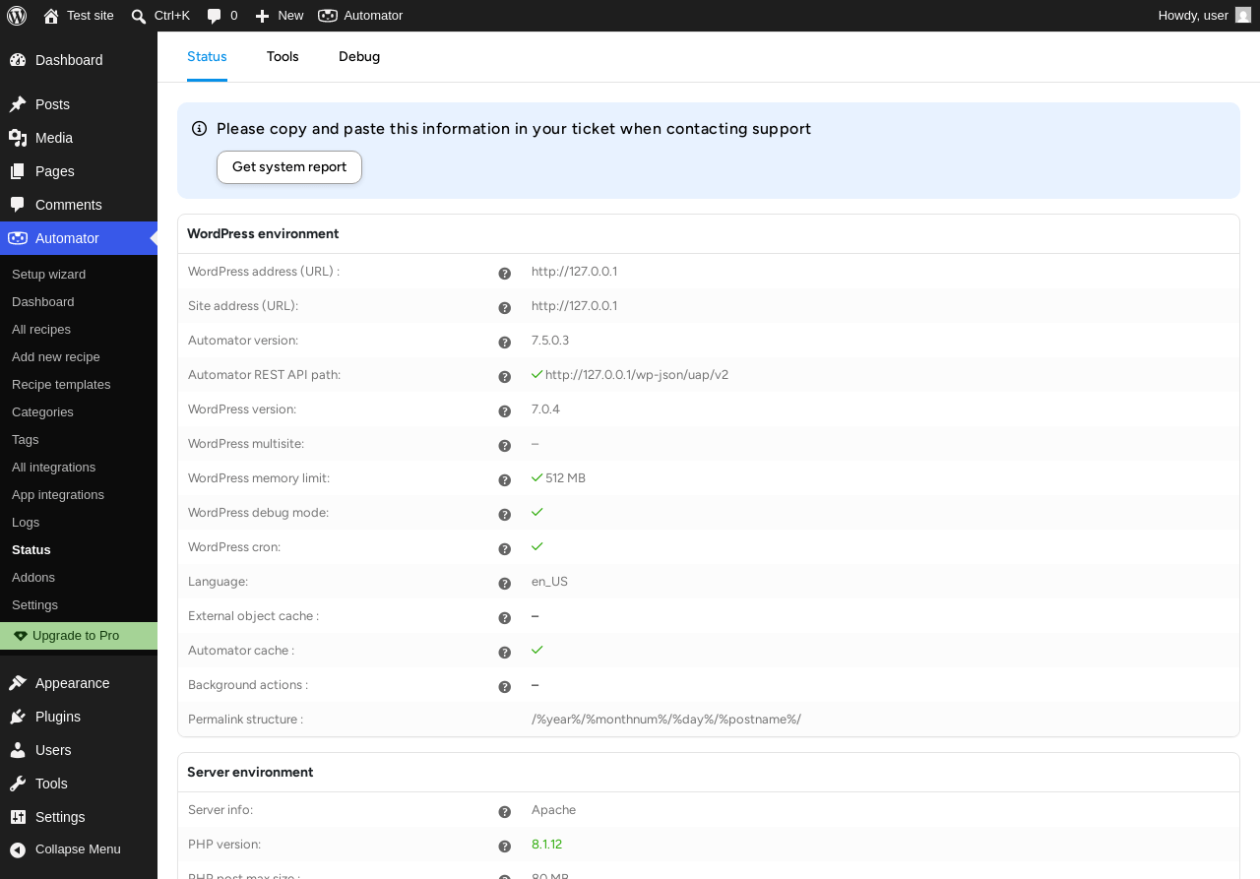Click the Collapse Menu arrow icon
Image resolution: width=1260 pixels, height=879 pixels.
18,849
